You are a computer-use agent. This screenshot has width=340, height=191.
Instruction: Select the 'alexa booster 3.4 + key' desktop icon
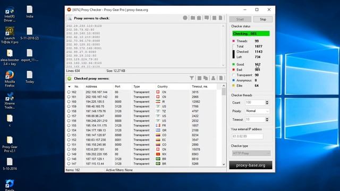point(10,57)
